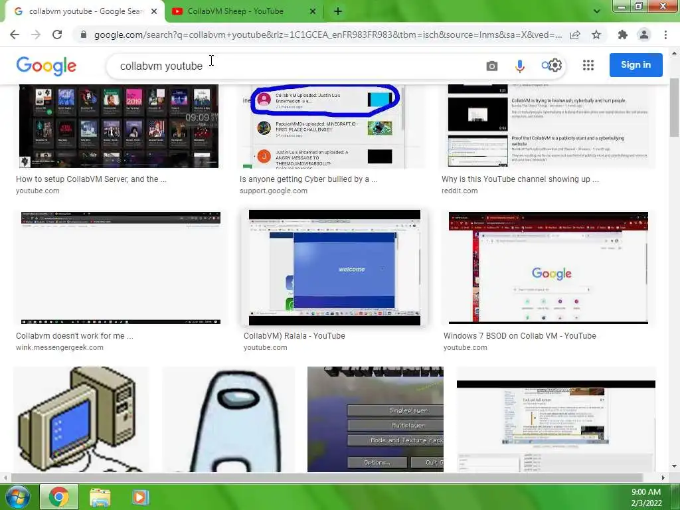The image size is (680, 510).
Task: Open the Google apps grid
Action: [588, 65]
